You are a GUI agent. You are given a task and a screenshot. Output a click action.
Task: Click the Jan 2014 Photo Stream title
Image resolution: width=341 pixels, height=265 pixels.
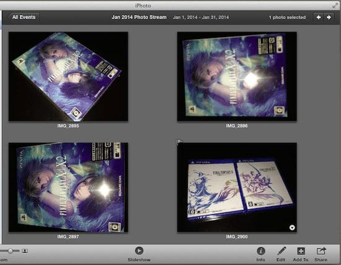tap(139, 17)
